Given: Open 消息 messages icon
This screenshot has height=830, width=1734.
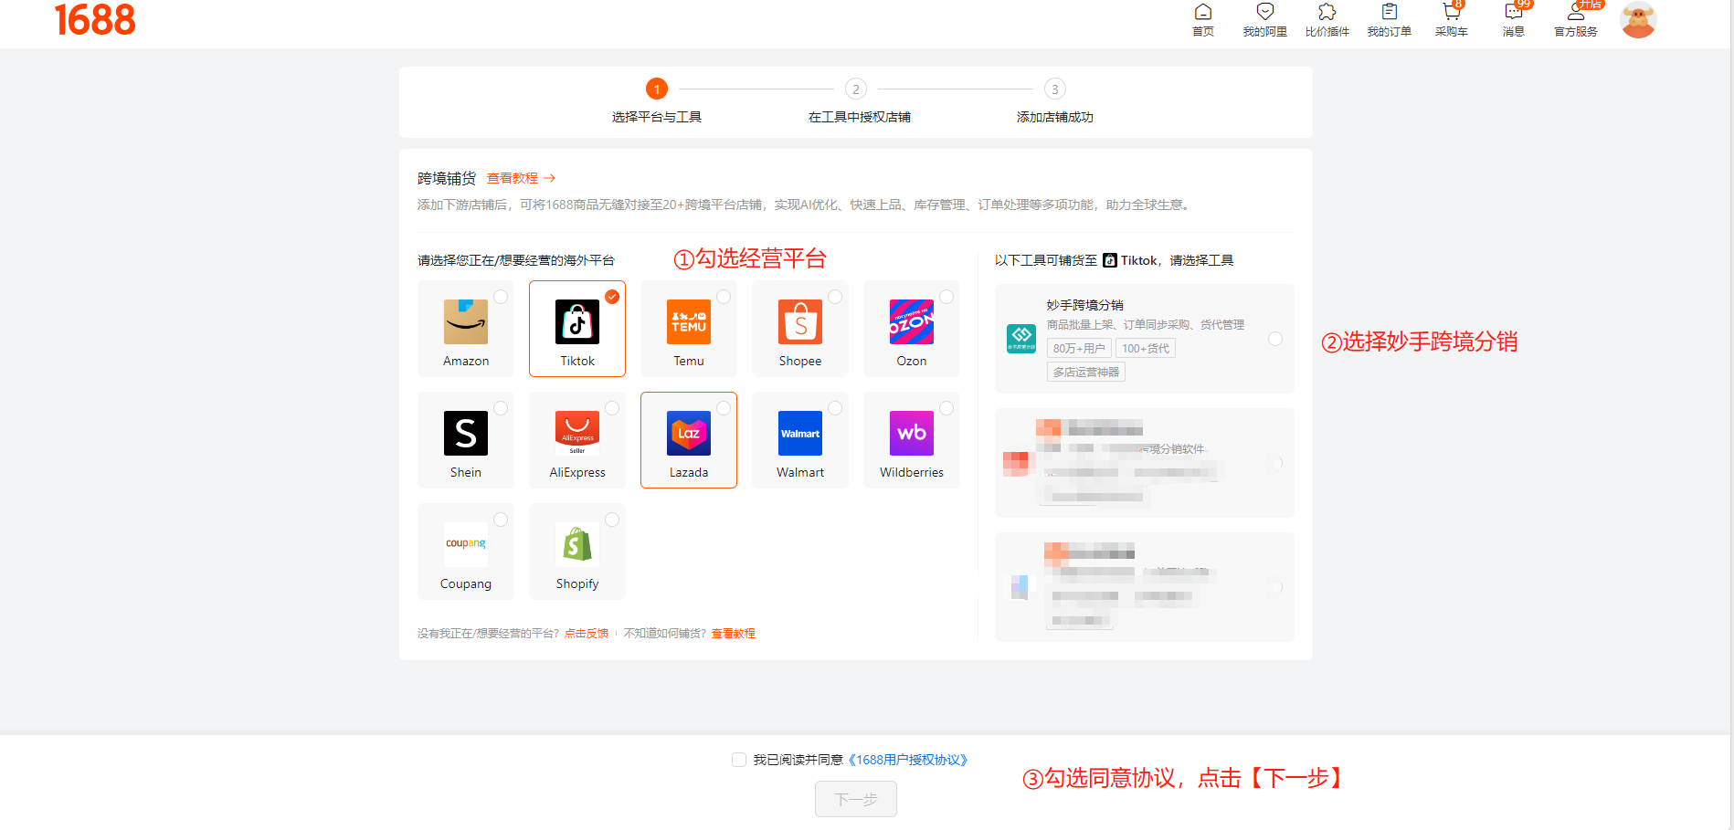Looking at the screenshot, I should pyautogui.click(x=1514, y=12).
